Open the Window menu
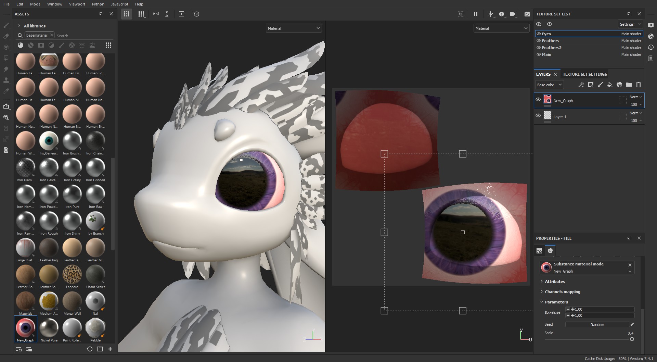 55,4
